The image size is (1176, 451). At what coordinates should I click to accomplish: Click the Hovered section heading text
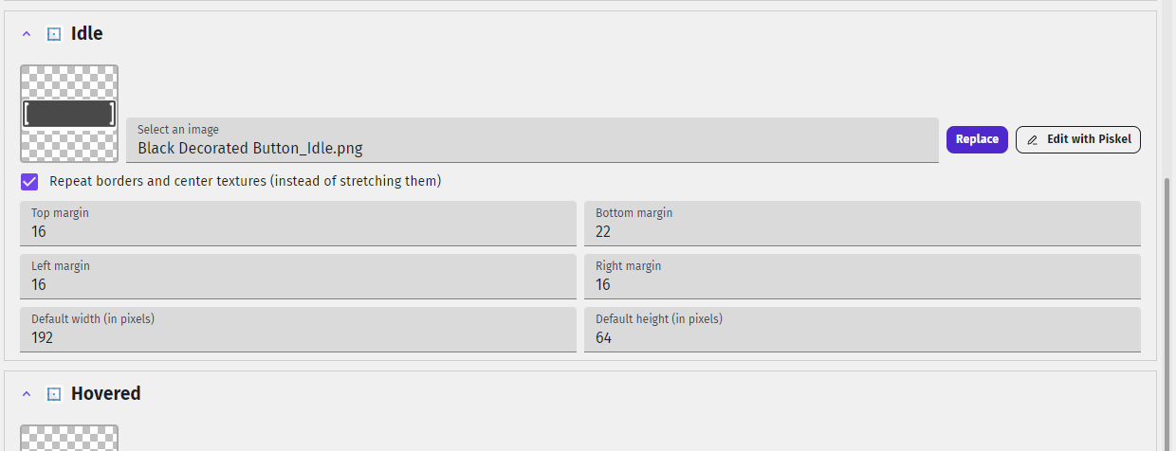[x=106, y=394]
